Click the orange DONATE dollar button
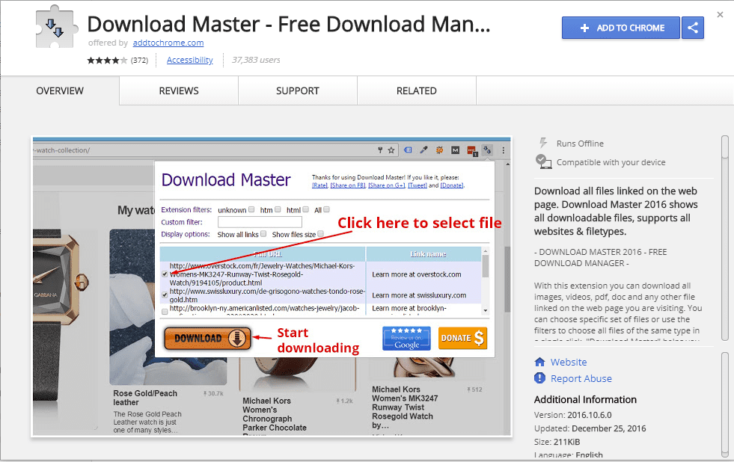Screen dimensions: 734x462 (462, 338)
